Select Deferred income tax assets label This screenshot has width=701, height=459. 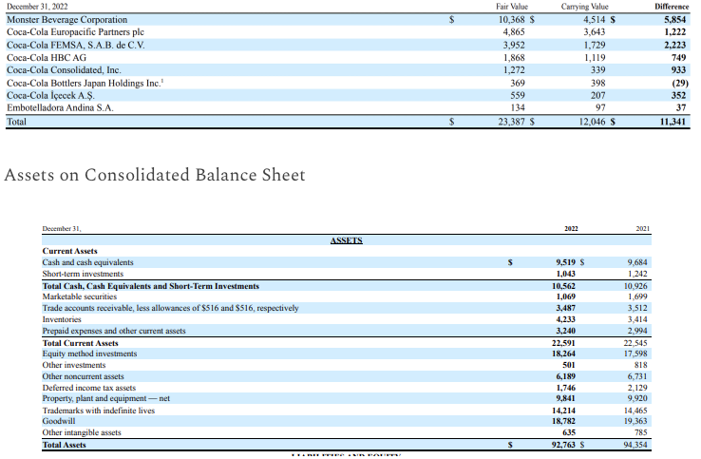pyautogui.click(x=89, y=388)
